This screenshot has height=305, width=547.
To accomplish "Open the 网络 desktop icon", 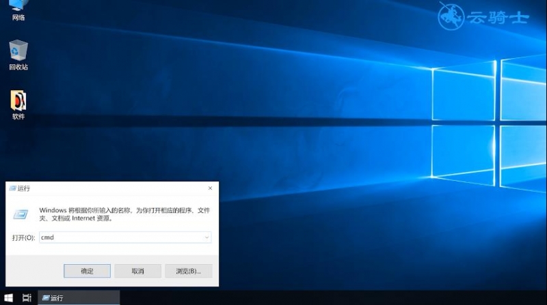I will tap(18, 10).
